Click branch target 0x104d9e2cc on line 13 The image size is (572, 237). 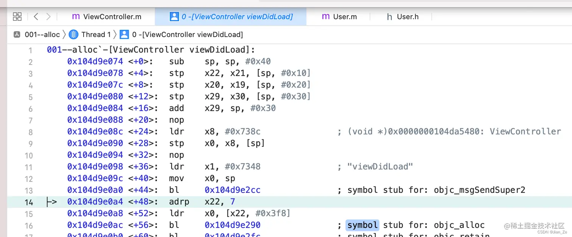tap(233, 190)
